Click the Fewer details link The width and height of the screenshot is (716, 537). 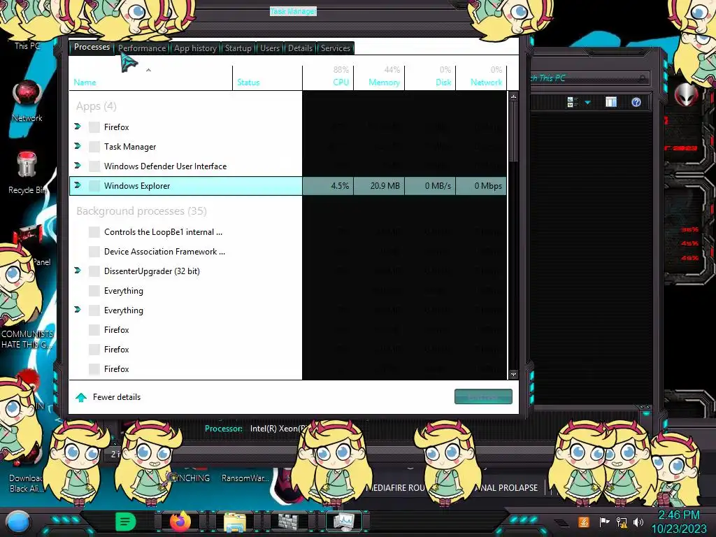[117, 397]
